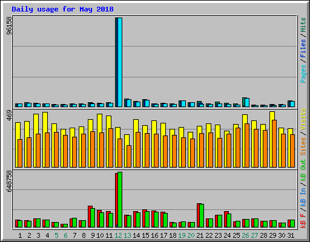310x242 pixels.
Task: Click the cyan hits bar for day 26
Action: pyautogui.click(x=247, y=102)
